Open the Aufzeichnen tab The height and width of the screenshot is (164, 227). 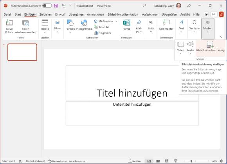coord(150,14)
